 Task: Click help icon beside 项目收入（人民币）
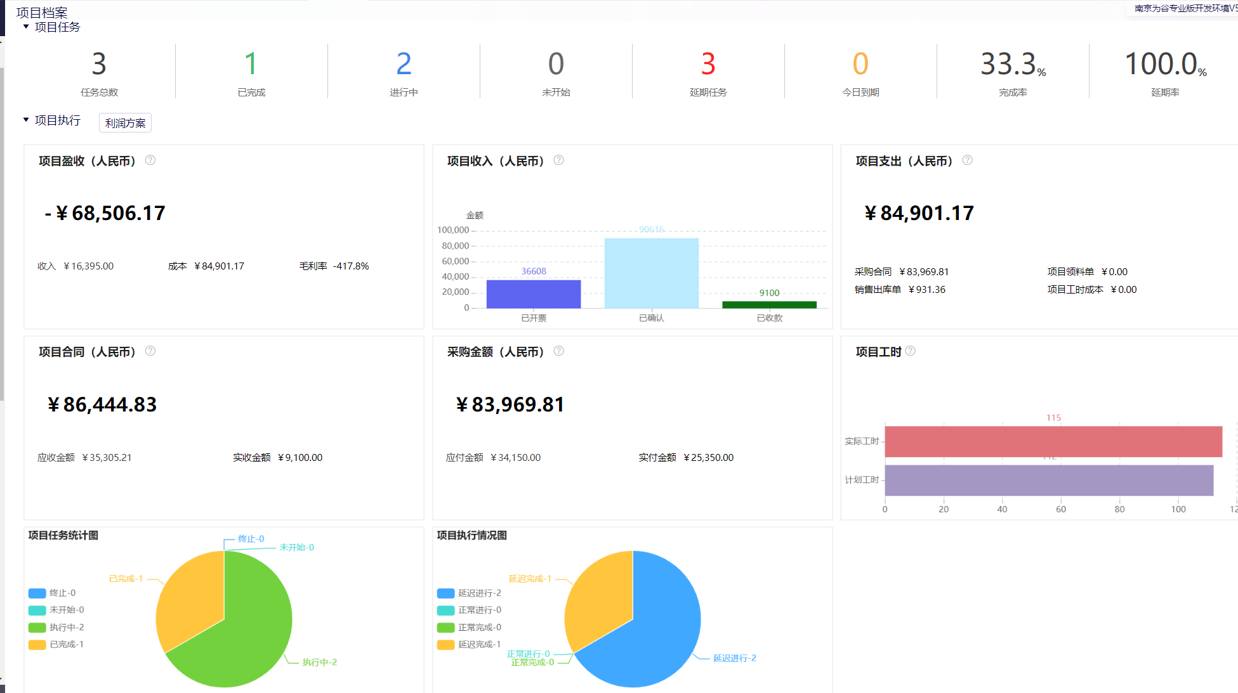pyautogui.click(x=558, y=160)
